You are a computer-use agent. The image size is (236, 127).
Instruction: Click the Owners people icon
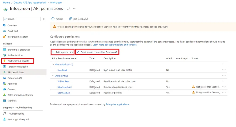5,89
